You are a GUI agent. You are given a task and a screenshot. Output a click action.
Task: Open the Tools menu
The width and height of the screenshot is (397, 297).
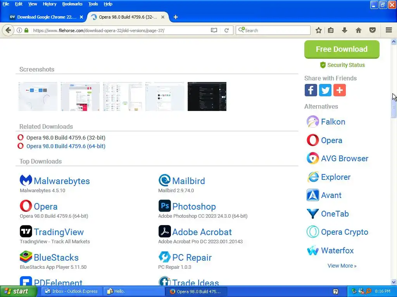pos(93,4)
